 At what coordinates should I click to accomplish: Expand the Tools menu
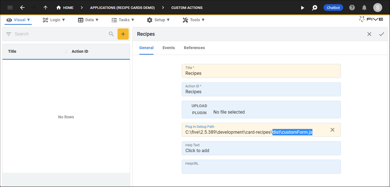tap(194, 20)
